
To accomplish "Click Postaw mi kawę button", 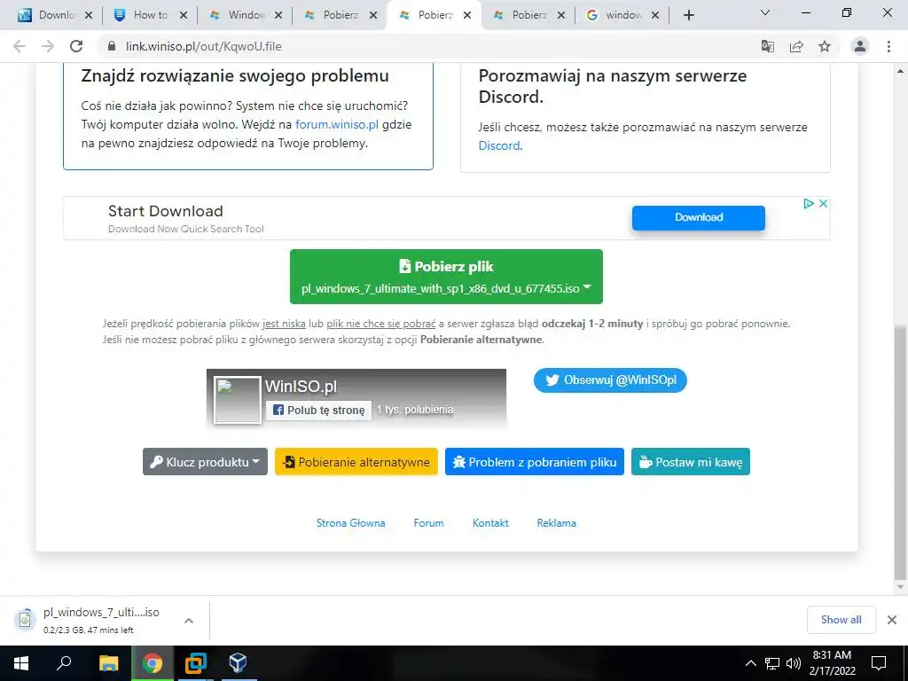I will point(690,461).
